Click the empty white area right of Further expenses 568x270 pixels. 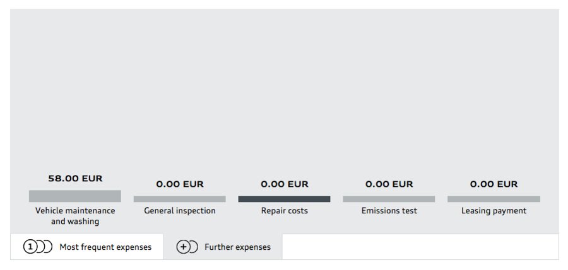(x=420, y=247)
